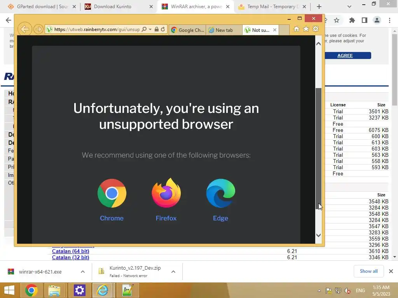The width and height of the screenshot is (398, 298).
Task: Click the IE vertical scrollbar thumb
Action: coord(318,149)
